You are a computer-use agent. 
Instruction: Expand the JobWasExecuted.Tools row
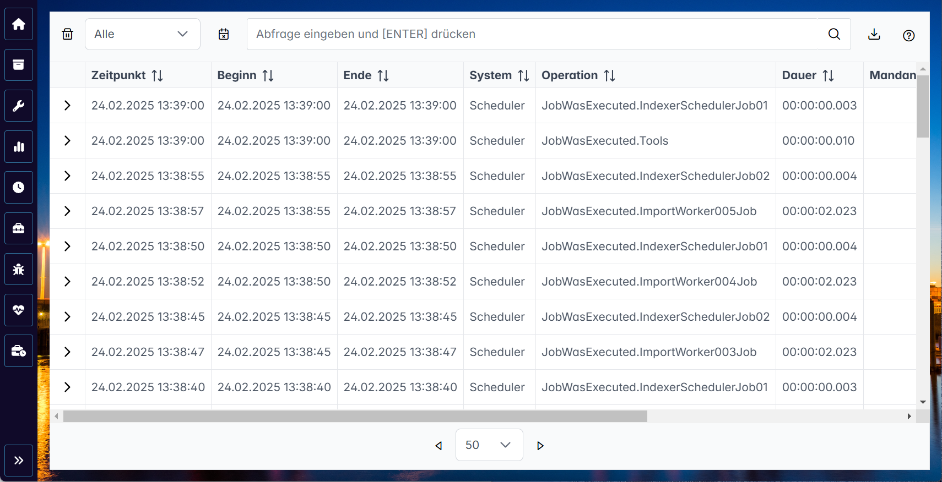pos(67,141)
